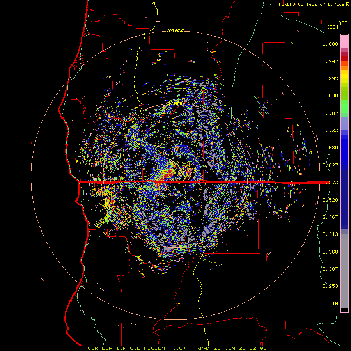Screen dimensions: 351x351
Task: Select the 0.627 scale value
Action: [x=330, y=165]
